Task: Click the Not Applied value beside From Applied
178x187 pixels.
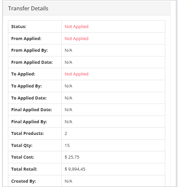Action: [x=76, y=38]
